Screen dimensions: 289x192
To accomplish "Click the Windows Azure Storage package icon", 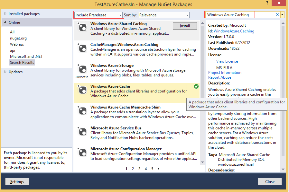I will click(82, 69).
